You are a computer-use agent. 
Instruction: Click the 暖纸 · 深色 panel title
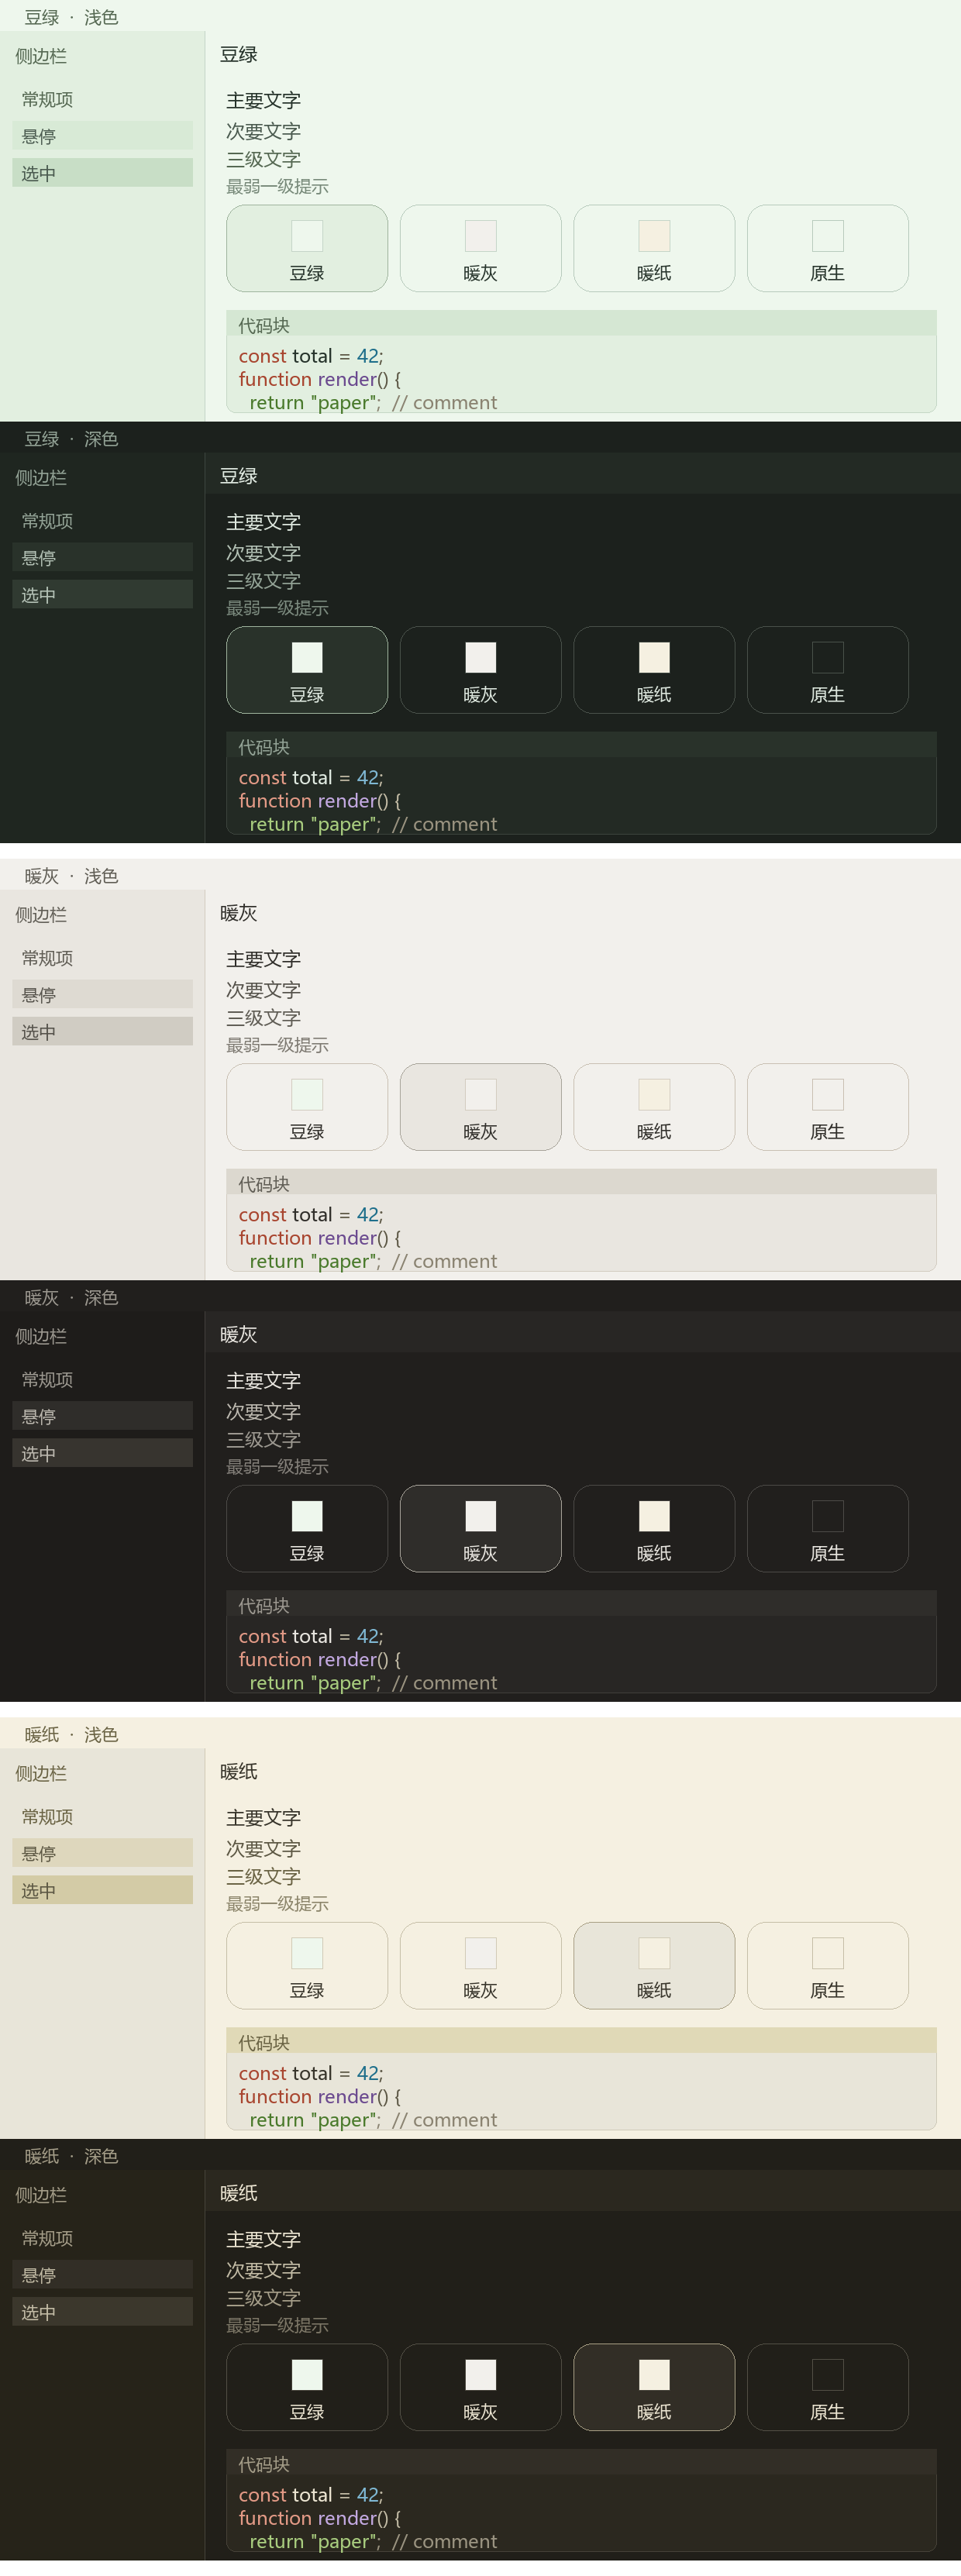[71, 2156]
